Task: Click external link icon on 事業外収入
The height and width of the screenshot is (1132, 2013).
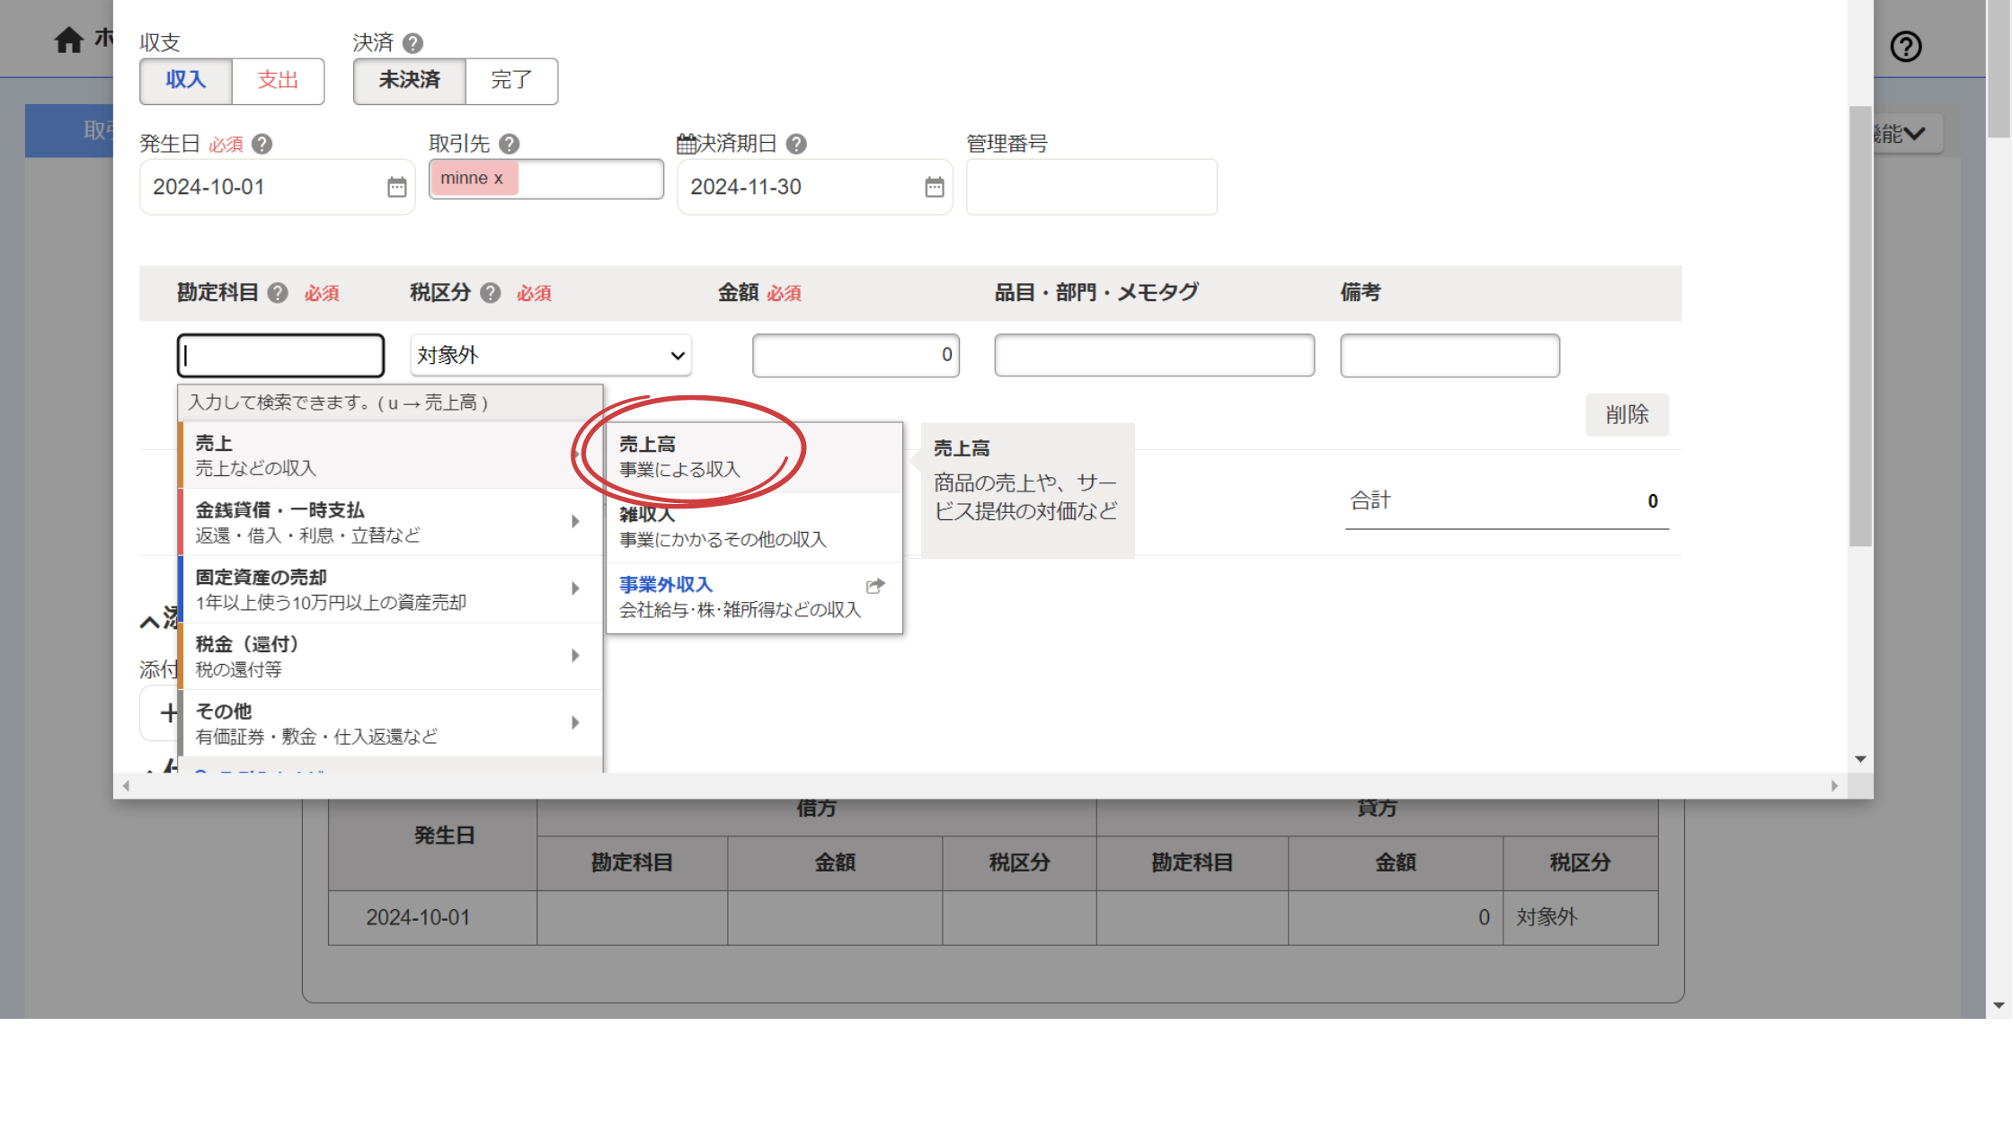Action: pos(874,586)
